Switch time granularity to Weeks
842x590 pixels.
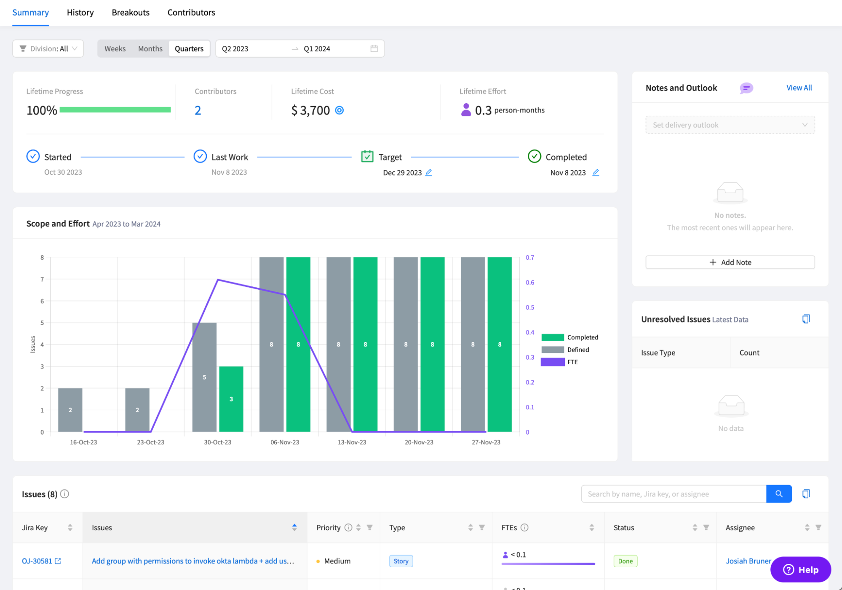pos(115,49)
